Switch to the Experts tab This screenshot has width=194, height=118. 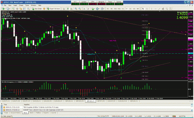46,113
